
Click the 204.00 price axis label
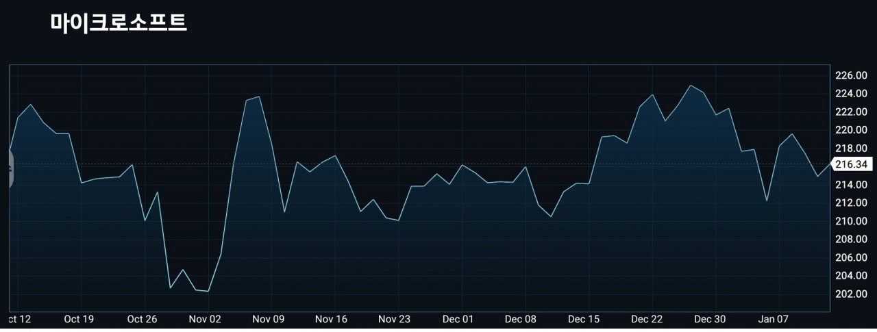tap(852, 276)
